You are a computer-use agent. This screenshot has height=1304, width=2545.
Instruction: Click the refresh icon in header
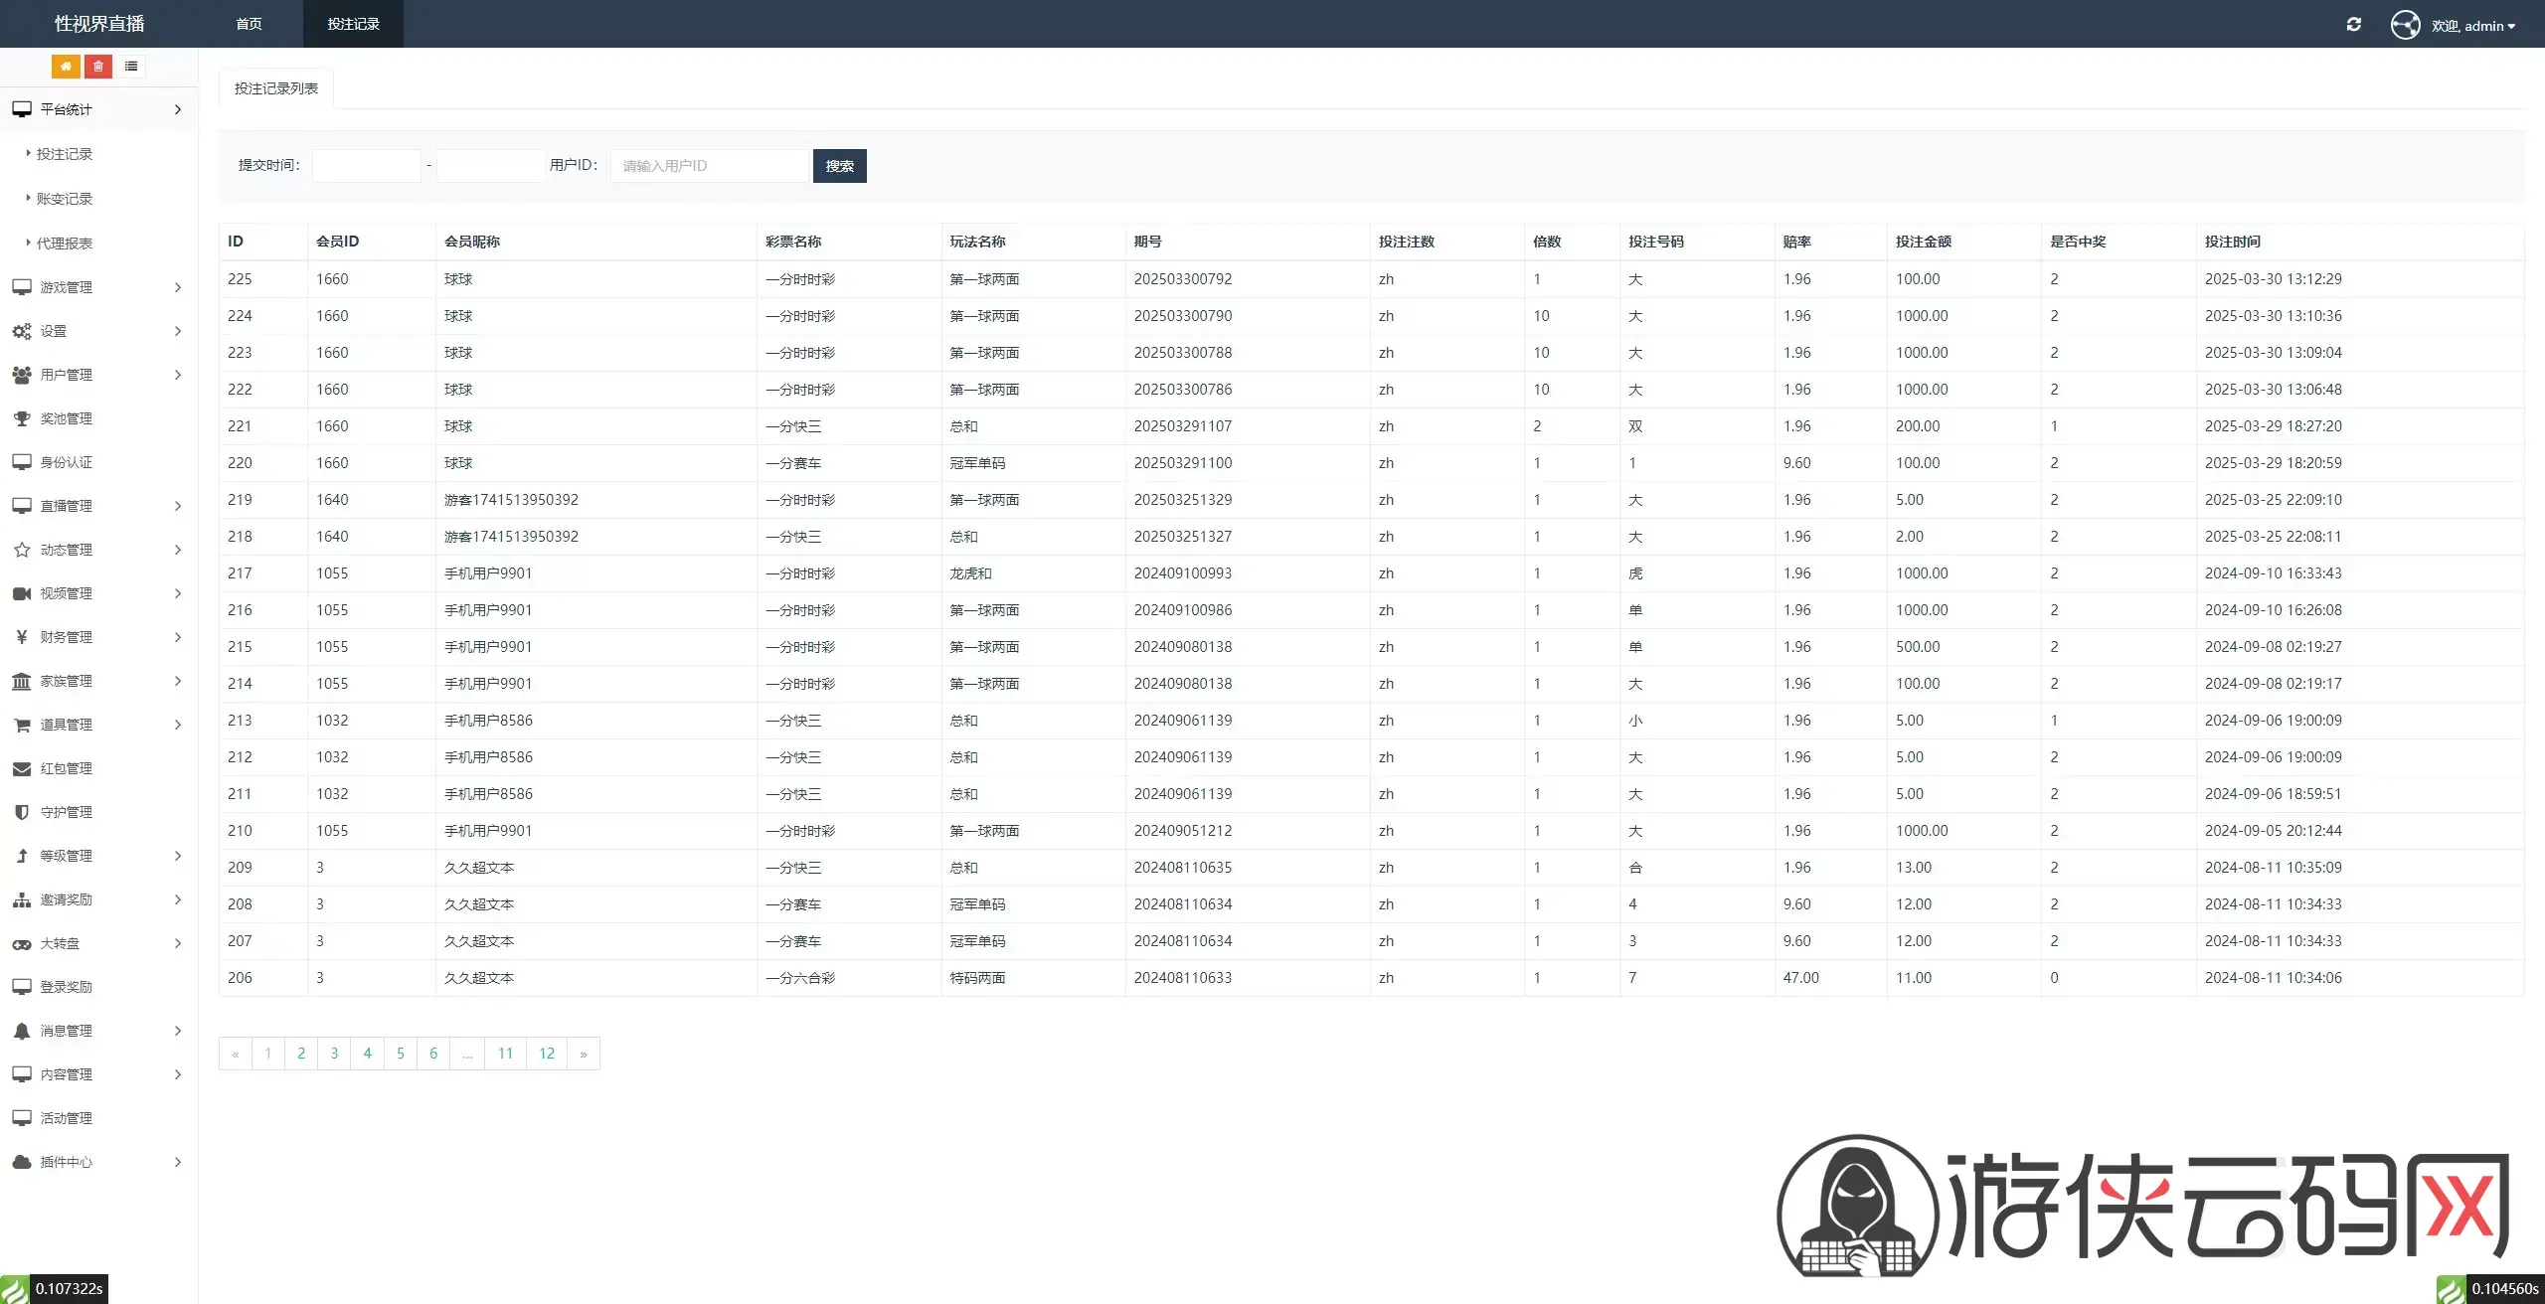(2353, 25)
